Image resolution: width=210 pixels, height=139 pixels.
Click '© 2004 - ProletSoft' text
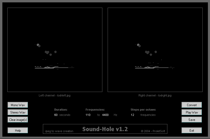(x=153, y=131)
